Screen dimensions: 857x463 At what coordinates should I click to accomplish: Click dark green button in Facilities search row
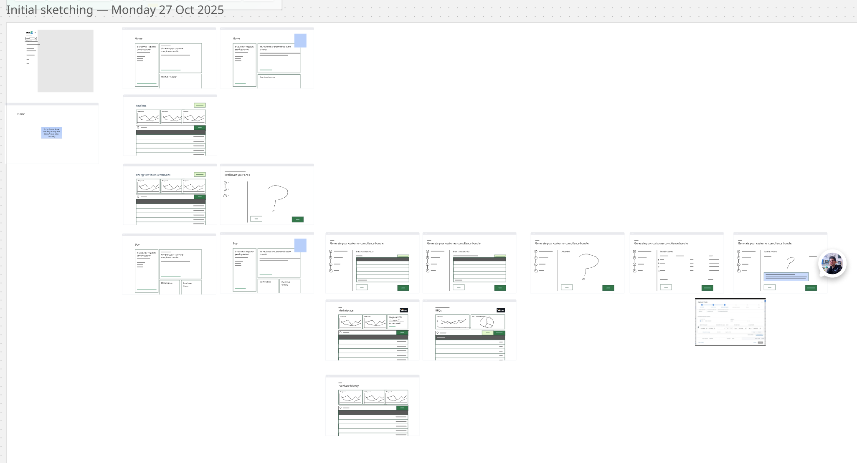(200, 128)
